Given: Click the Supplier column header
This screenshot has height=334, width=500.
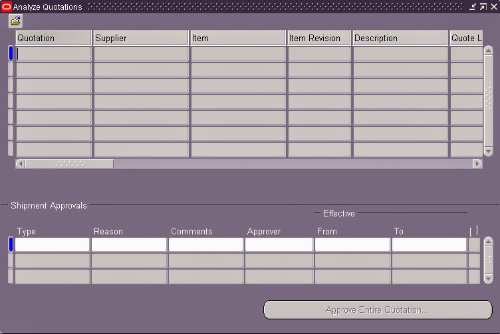Looking at the screenshot, I should pos(141,39).
